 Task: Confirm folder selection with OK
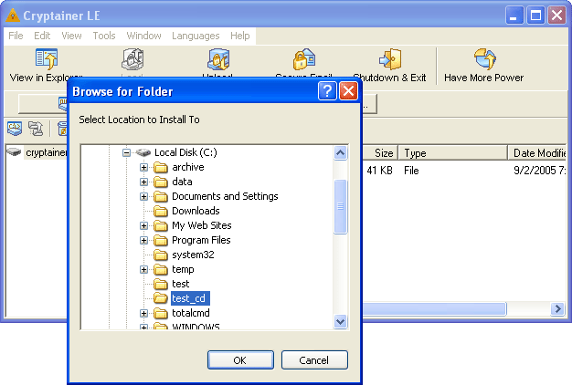click(x=240, y=359)
